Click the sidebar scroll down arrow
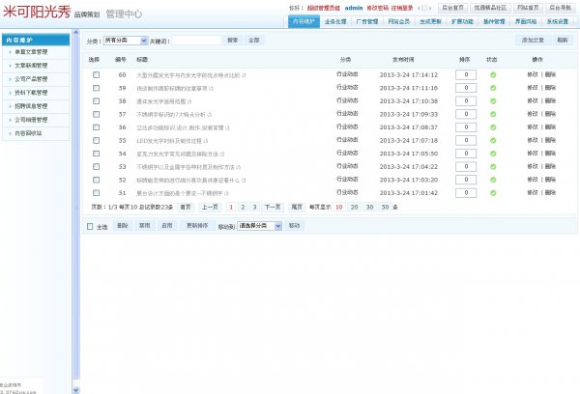580x394 pixels. click(75, 390)
